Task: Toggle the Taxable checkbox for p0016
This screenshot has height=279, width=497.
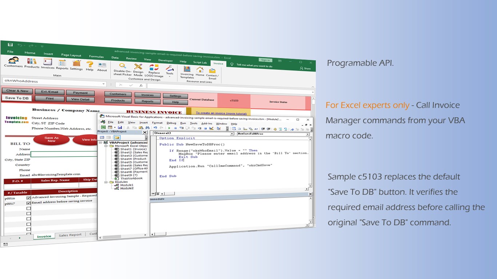Action: 28,198
